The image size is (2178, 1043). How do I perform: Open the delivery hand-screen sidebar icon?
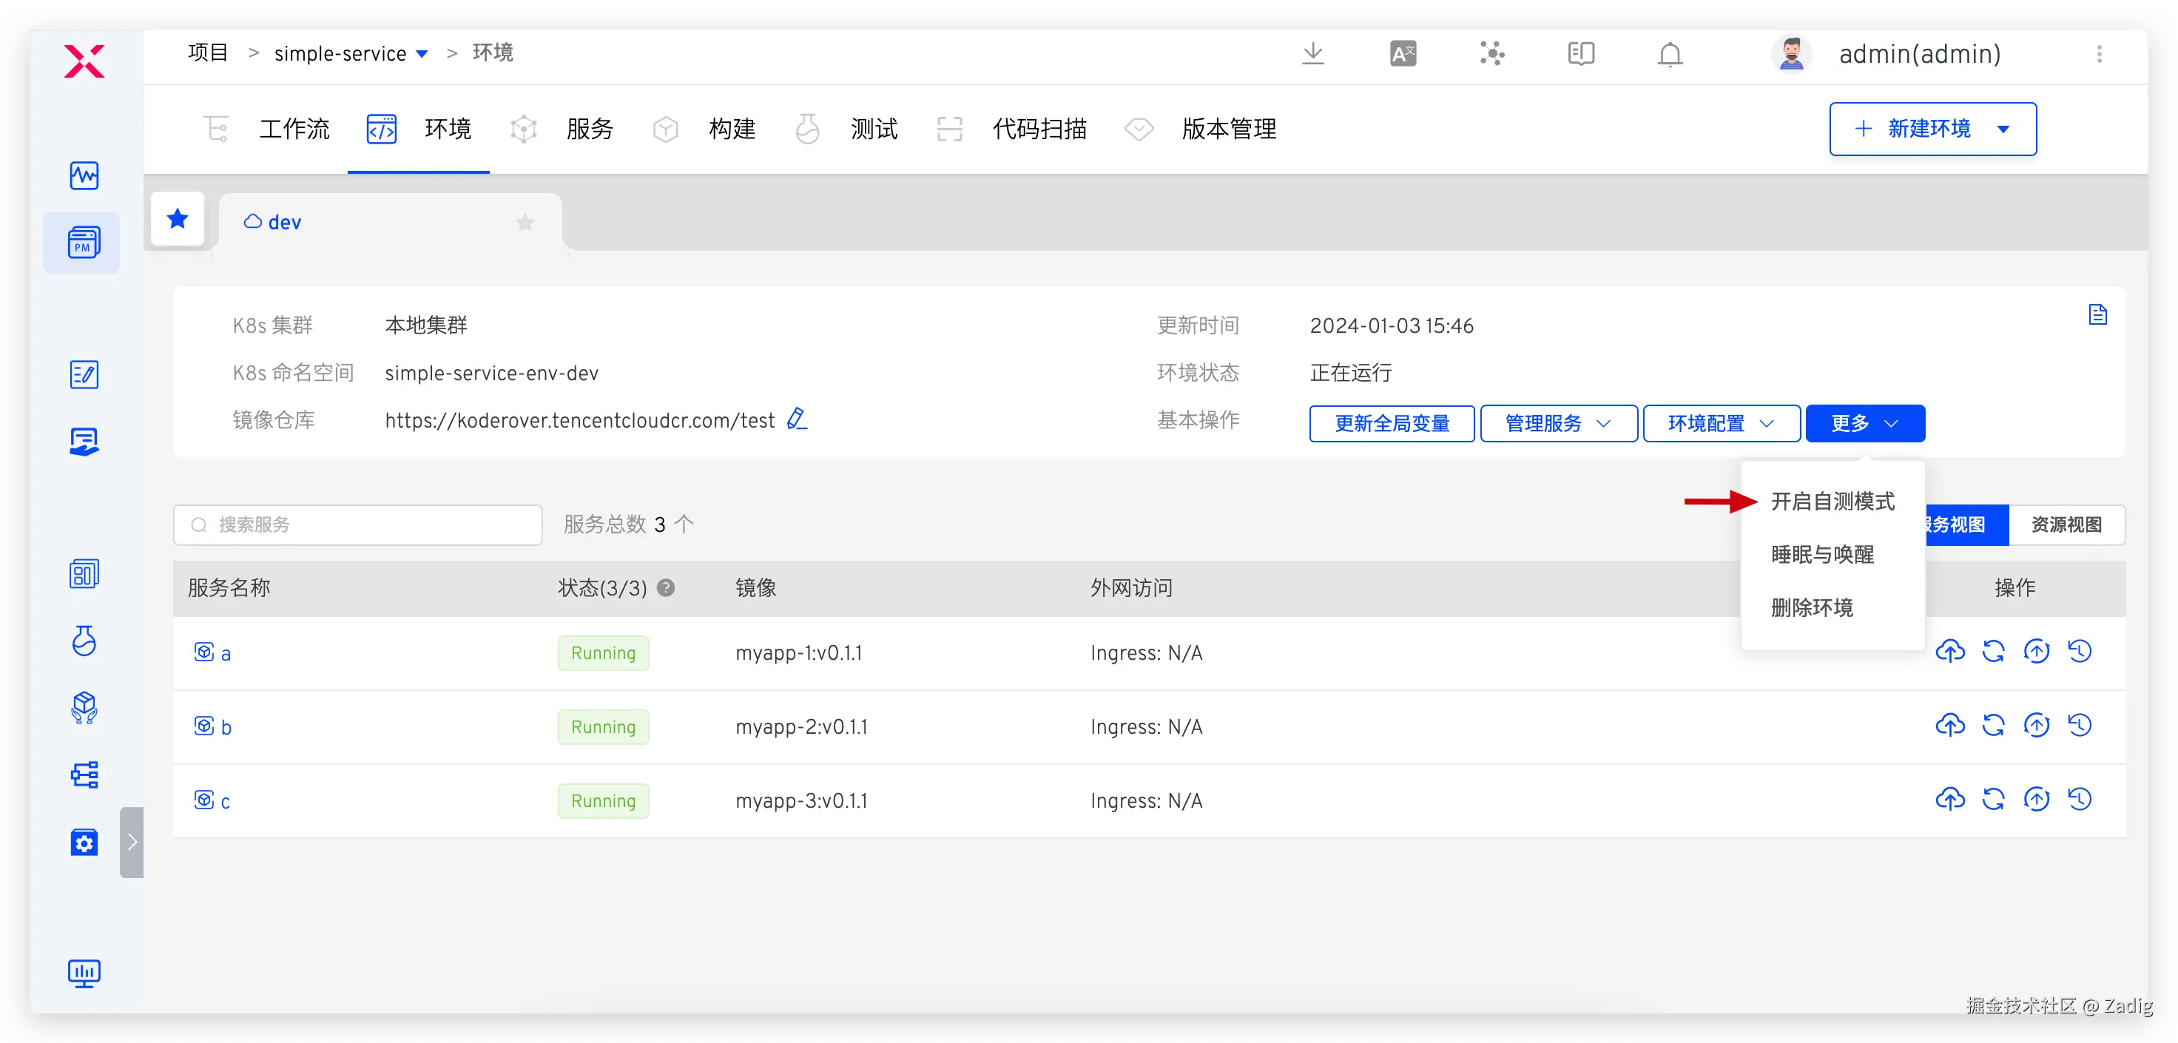pyautogui.click(x=84, y=441)
